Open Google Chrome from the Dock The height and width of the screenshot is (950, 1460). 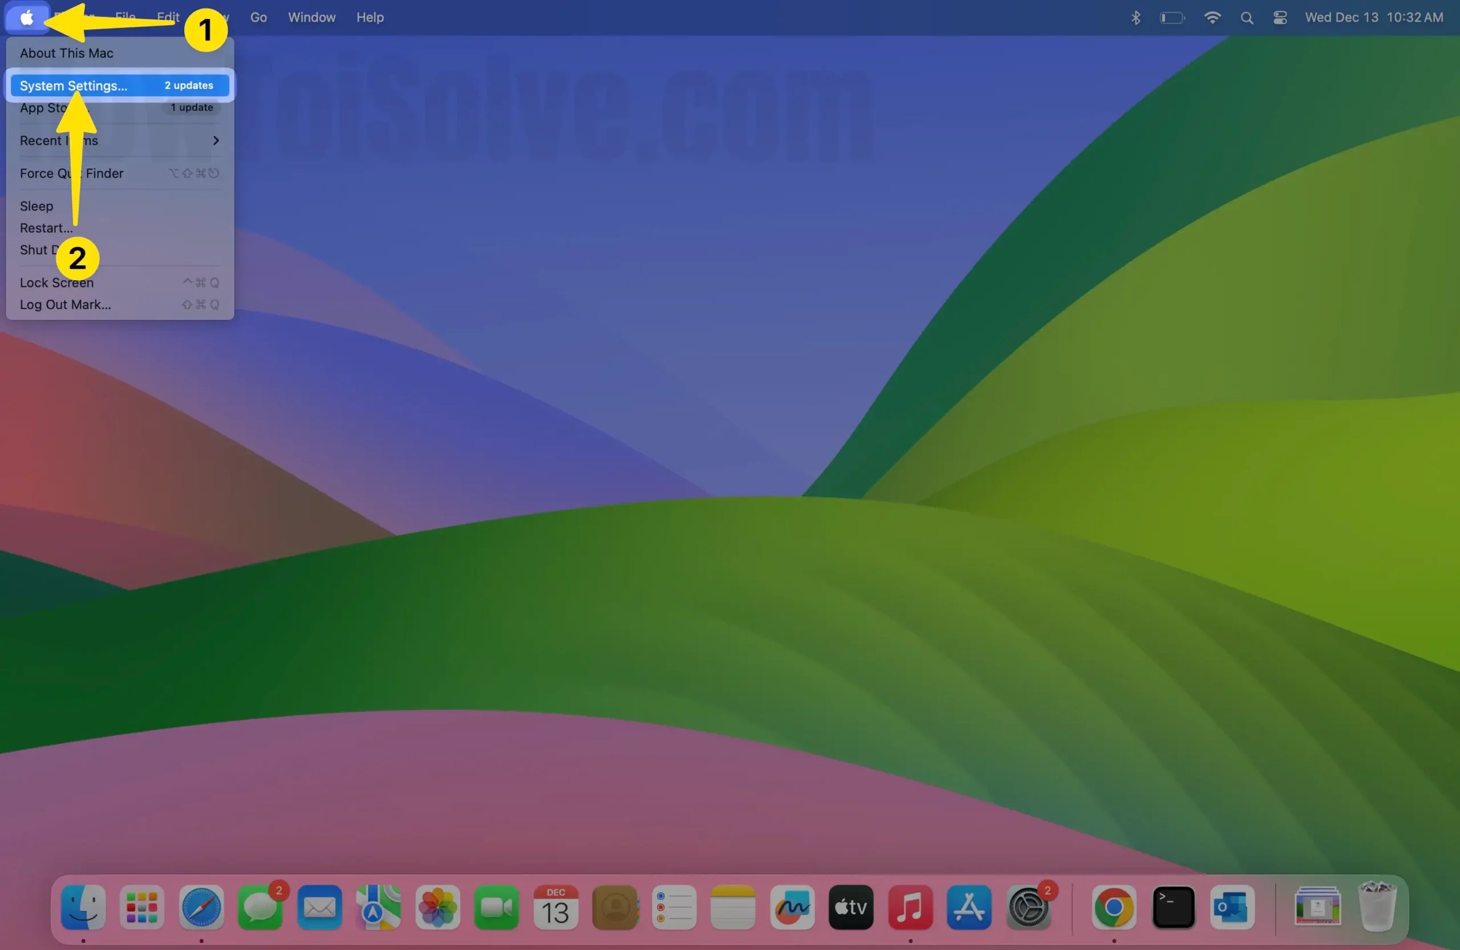click(x=1113, y=909)
